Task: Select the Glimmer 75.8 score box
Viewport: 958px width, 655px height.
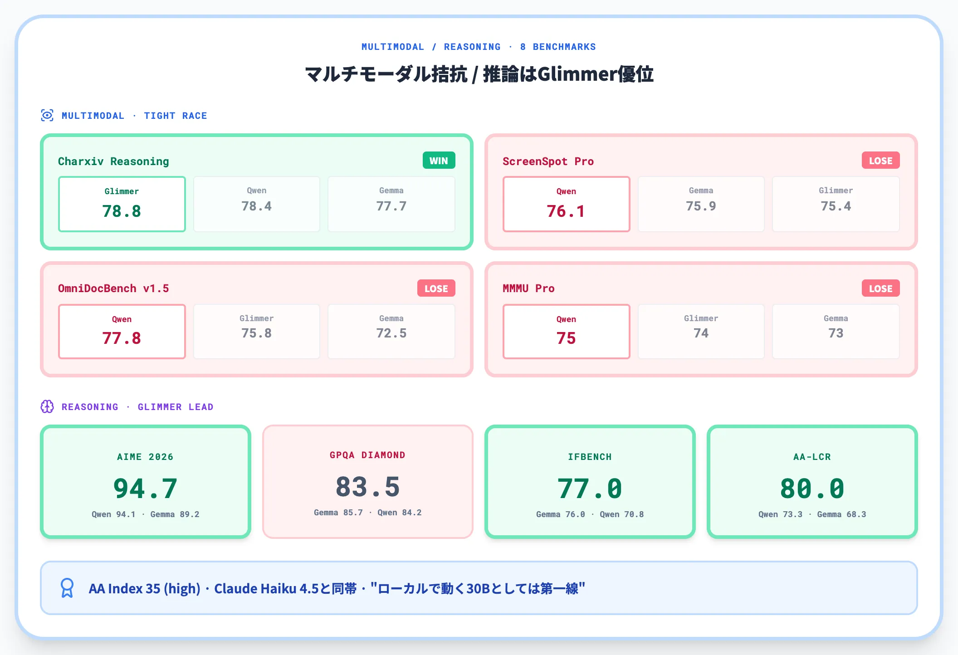Action: [x=257, y=332]
